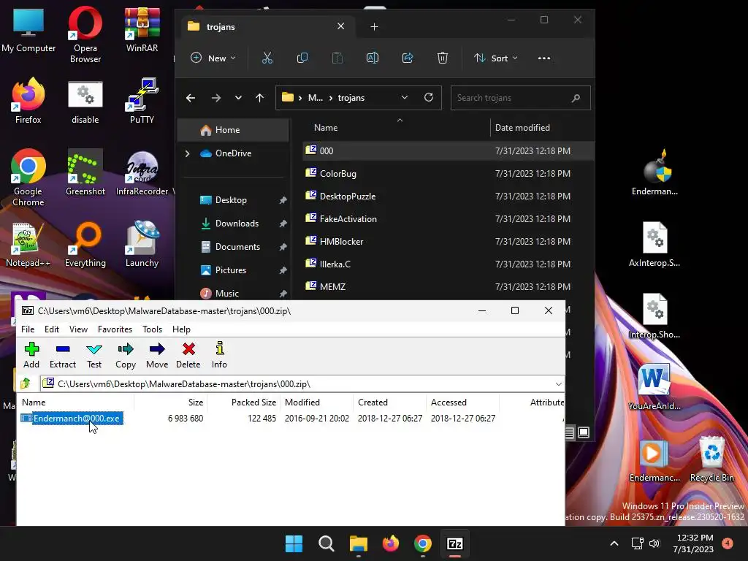This screenshot has width=748, height=561.
Task: Refresh the trojans folder view
Action: click(x=428, y=97)
